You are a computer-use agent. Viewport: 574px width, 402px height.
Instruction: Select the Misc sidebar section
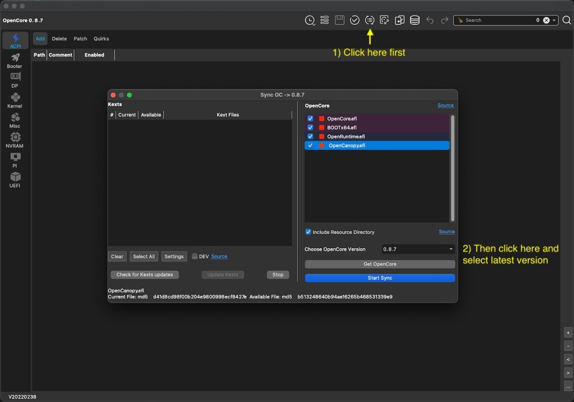click(x=15, y=121)
